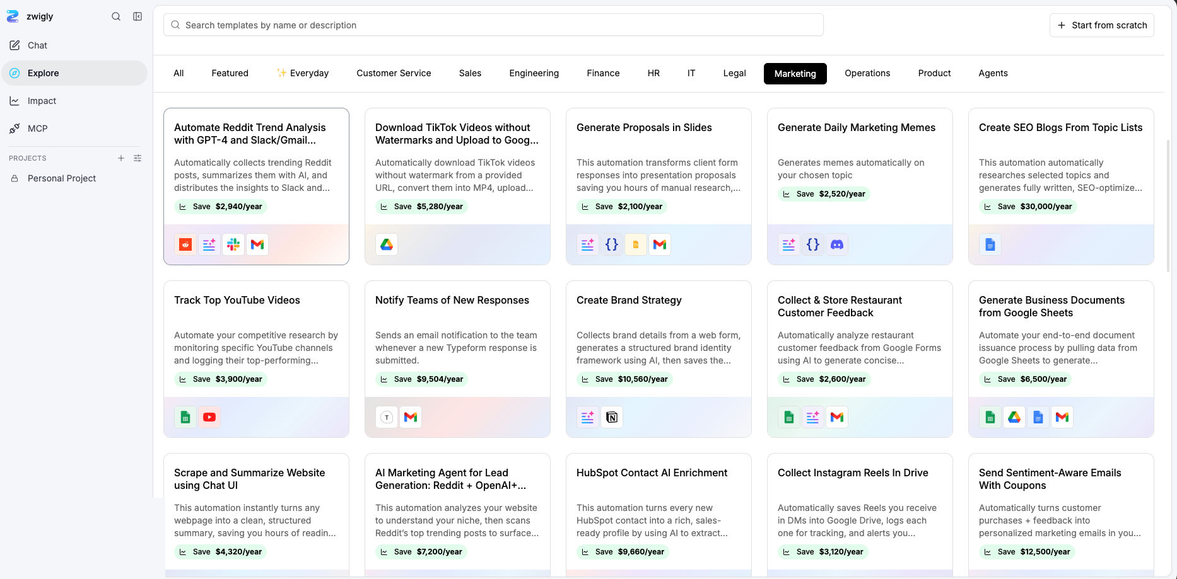Image resolution: width=1177 pixels, height=579 pixels.
Task: Click Gmail icon on Notify Teams card
Action: coord(411,417)
